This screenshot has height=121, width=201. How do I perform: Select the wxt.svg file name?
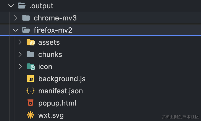click(51, 115)
